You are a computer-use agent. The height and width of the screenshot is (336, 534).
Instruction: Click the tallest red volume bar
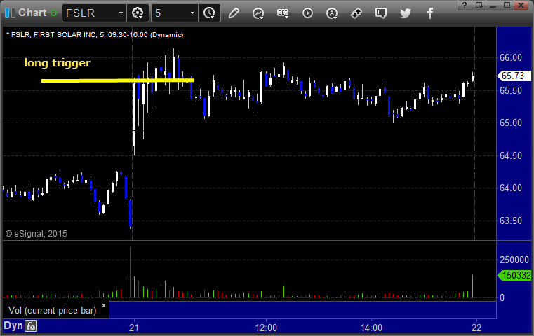tap(130, 272)
